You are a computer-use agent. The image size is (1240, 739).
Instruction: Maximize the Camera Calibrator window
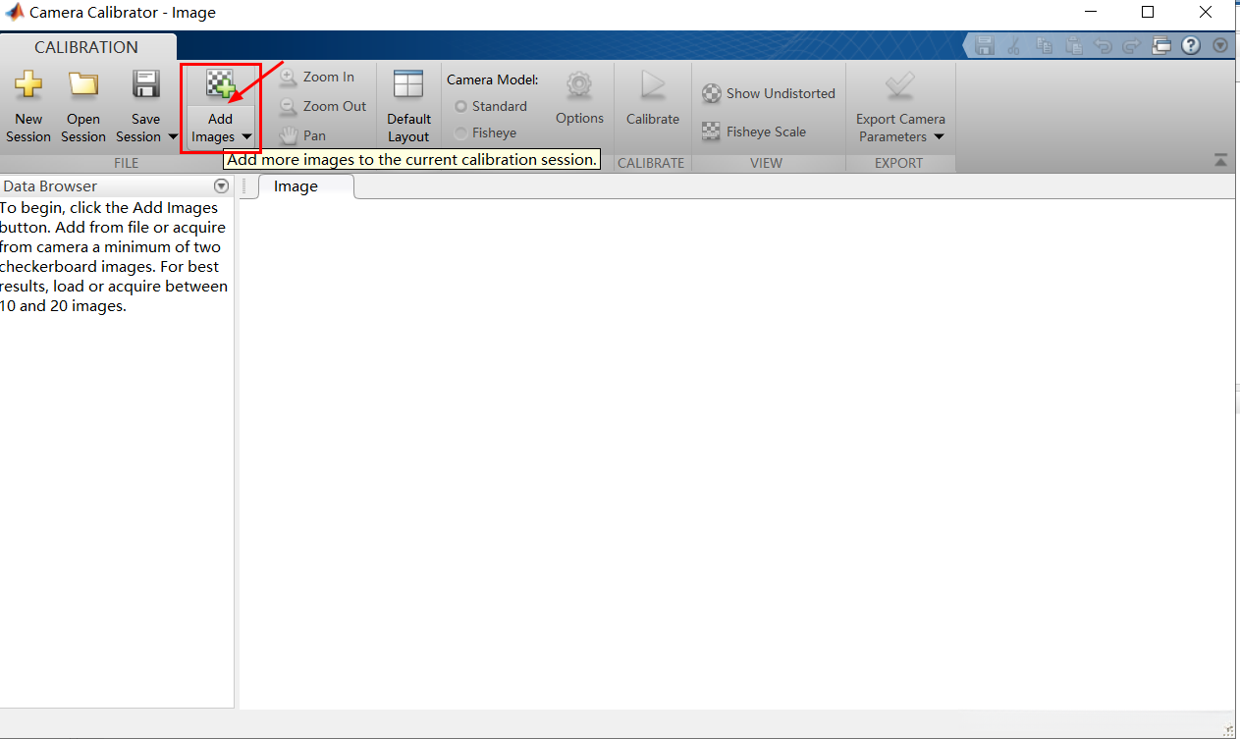(x=1148, y=12)
